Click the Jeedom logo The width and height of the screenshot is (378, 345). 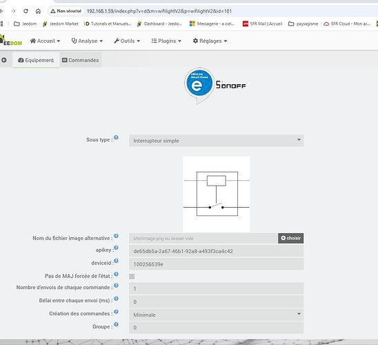point(11,40)
